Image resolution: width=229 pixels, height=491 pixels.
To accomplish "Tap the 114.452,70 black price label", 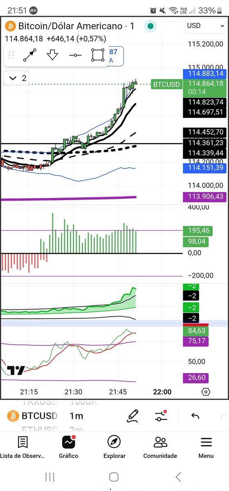I will pyautogui.click(x=205, y=132).
